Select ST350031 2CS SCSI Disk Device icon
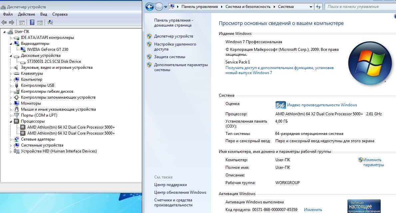 pos(23,62)
